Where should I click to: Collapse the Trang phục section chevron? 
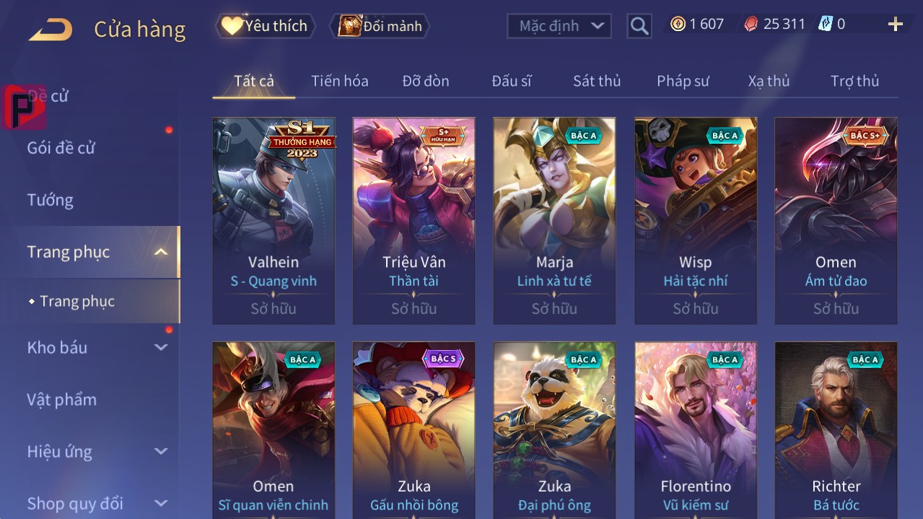point(161,252)
